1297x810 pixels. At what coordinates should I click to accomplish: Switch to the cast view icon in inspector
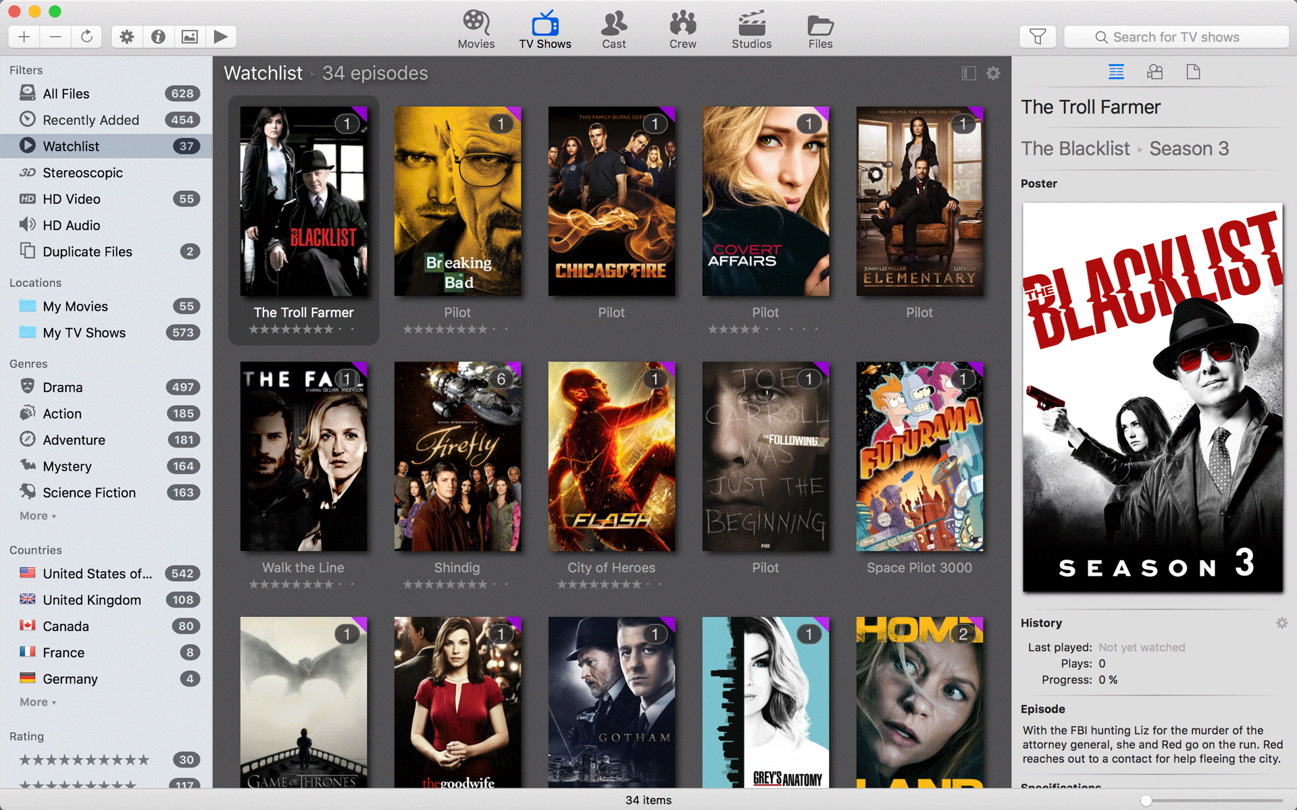pos(1154,72)
